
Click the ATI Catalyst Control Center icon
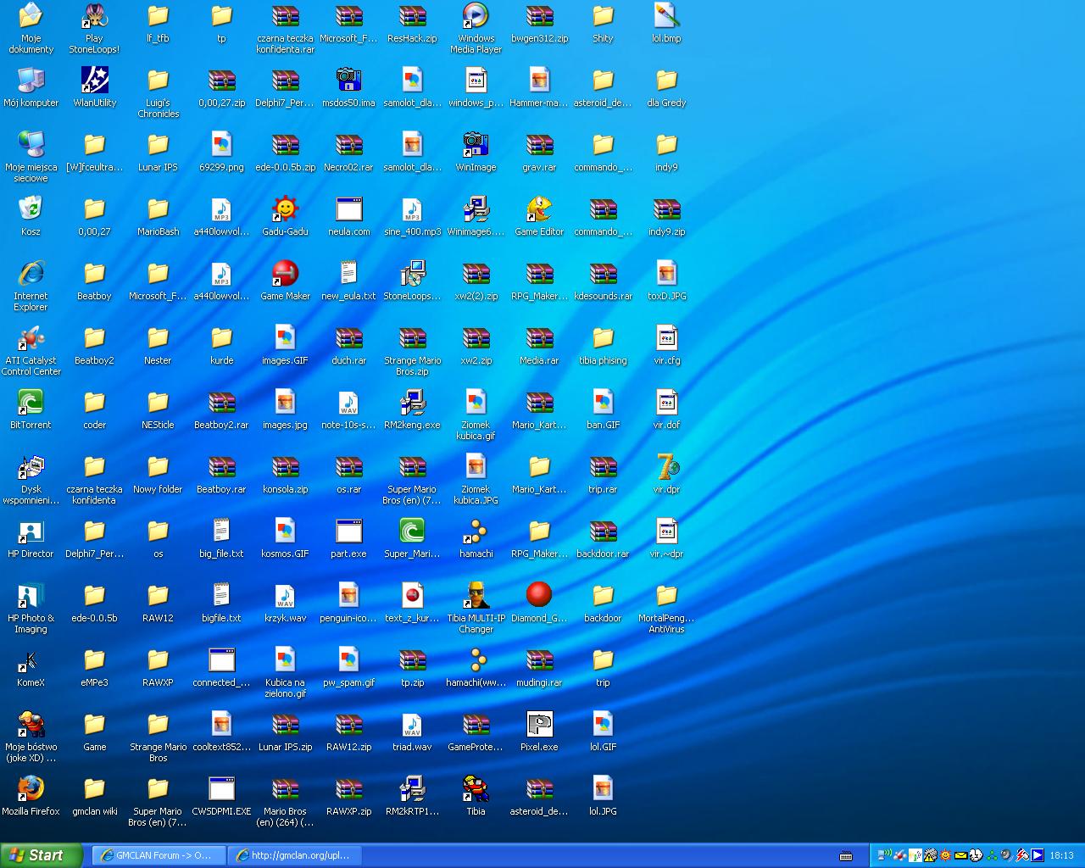point(31,338)
